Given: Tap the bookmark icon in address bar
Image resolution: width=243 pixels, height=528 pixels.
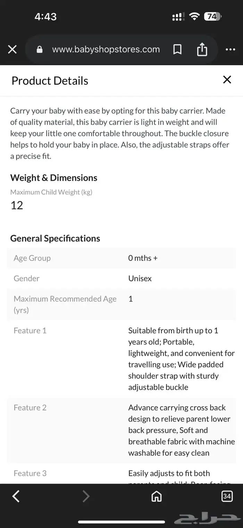Looking at the screenshot, I should (177, 50).
